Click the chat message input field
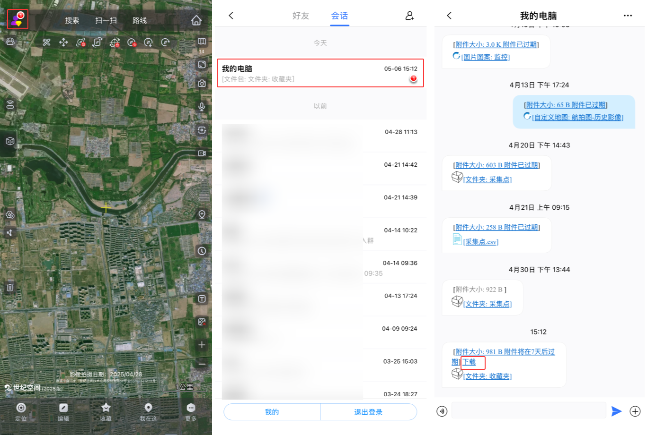This screenshot has width=647, height=435. [529, 410]
